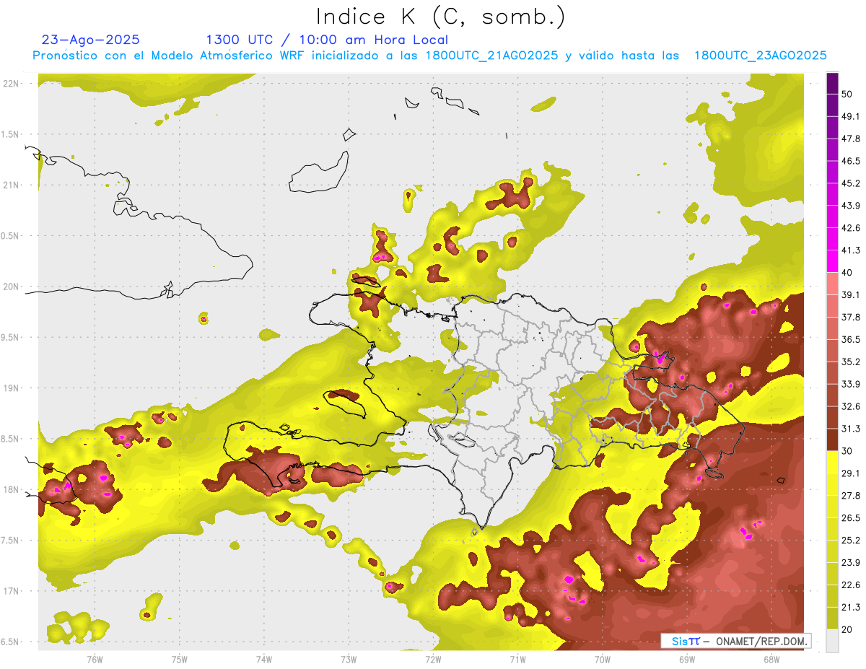
Task: Click the colorbar value "21.3"
Action: click(851, 608)
